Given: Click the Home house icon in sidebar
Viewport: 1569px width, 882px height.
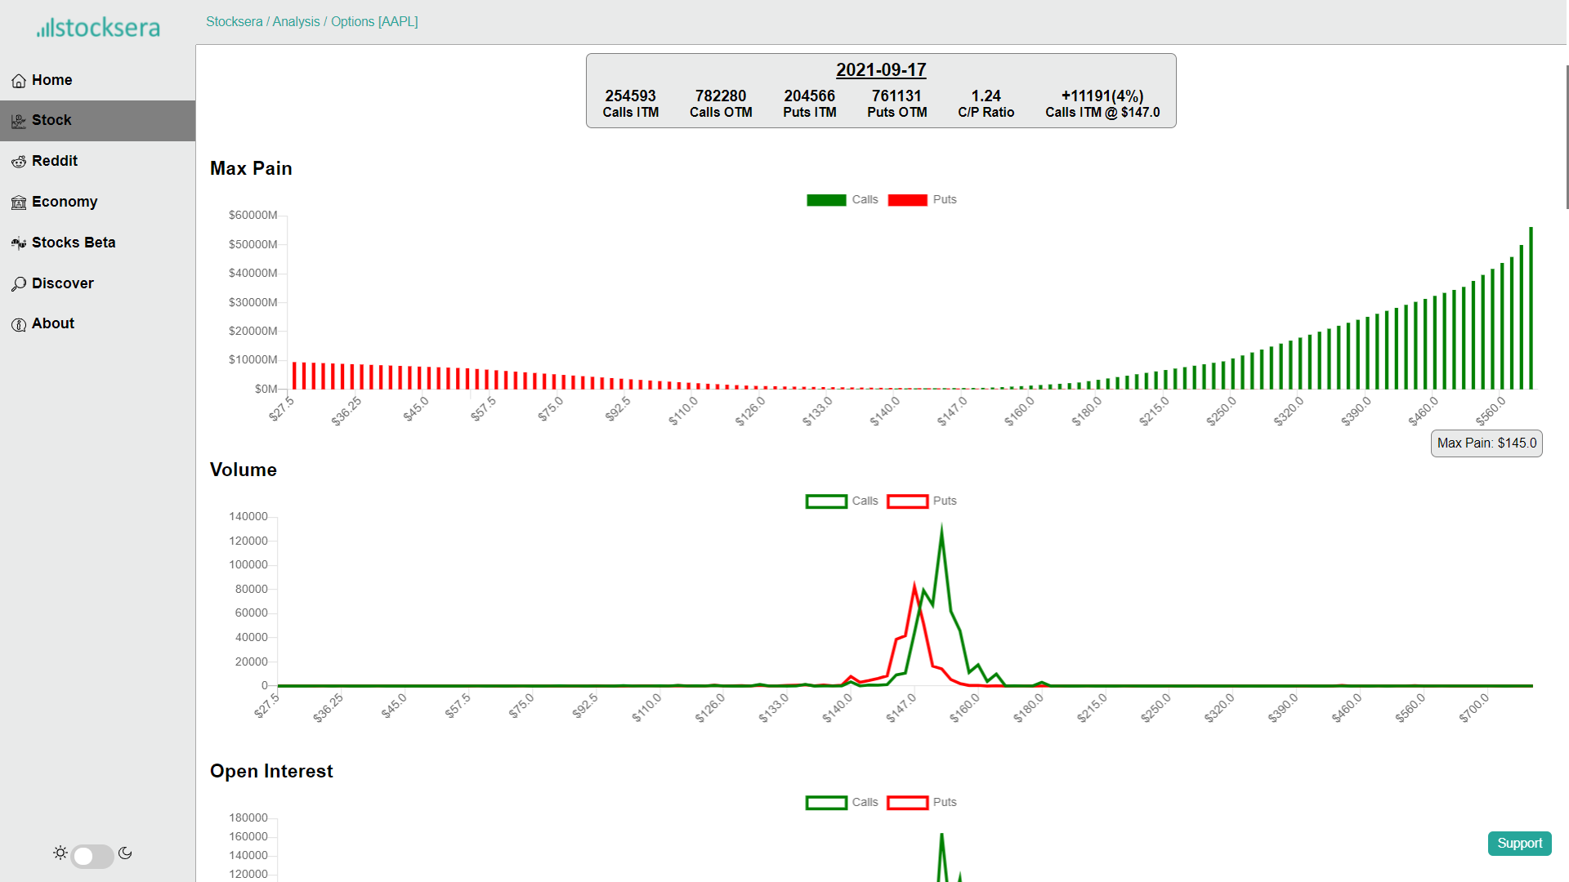Looking at the screenshot, I should [x=19, y=81].
